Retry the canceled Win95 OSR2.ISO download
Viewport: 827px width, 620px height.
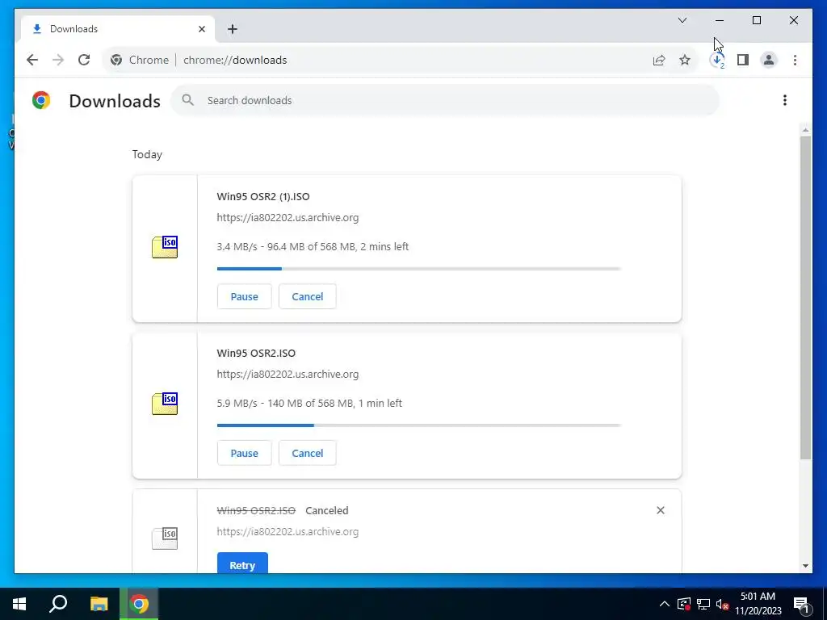[x=242, y=563]
